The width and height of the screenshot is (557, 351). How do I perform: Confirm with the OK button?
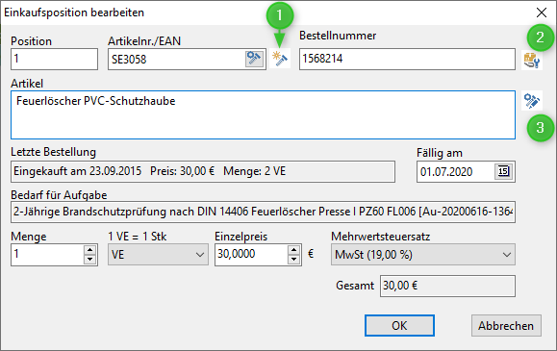pyautogui.click(x=399, y=325)
